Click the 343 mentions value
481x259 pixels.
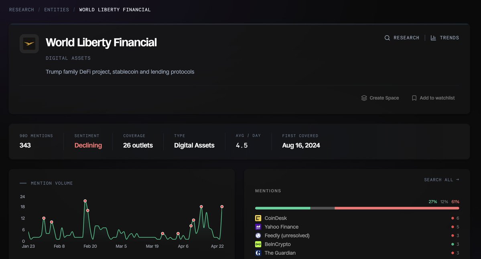coord(25,145)
